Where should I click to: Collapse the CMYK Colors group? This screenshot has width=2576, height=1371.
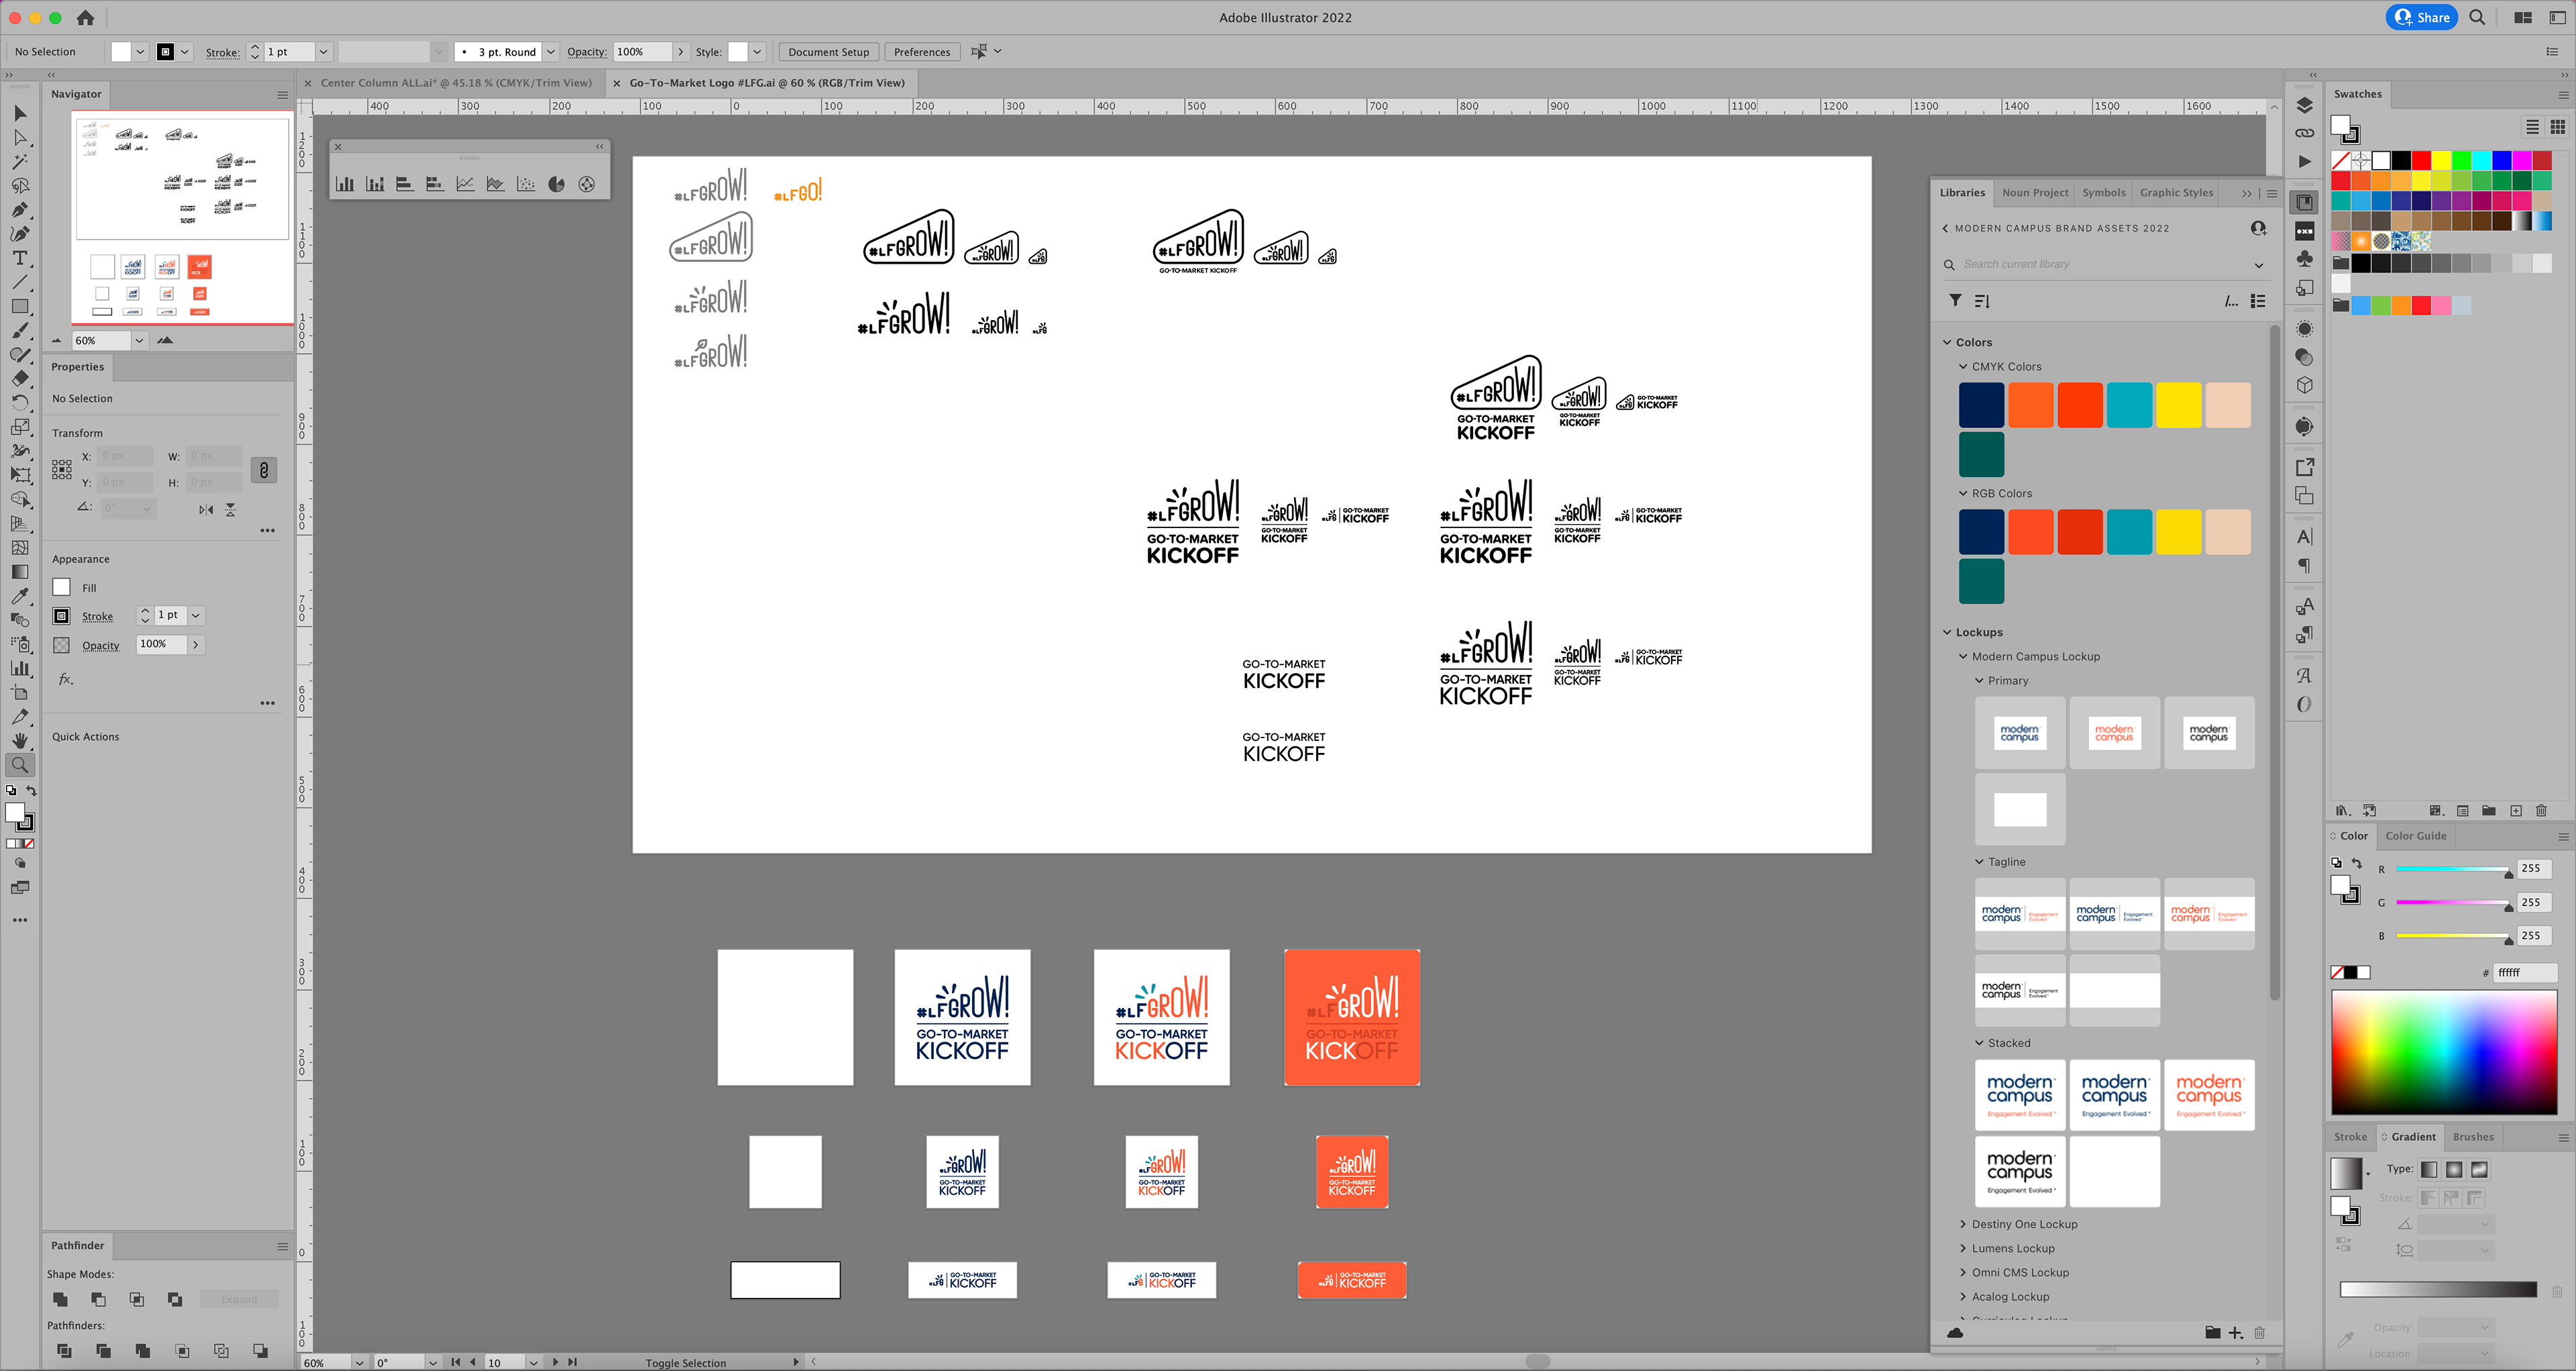tap(1963, 367)
